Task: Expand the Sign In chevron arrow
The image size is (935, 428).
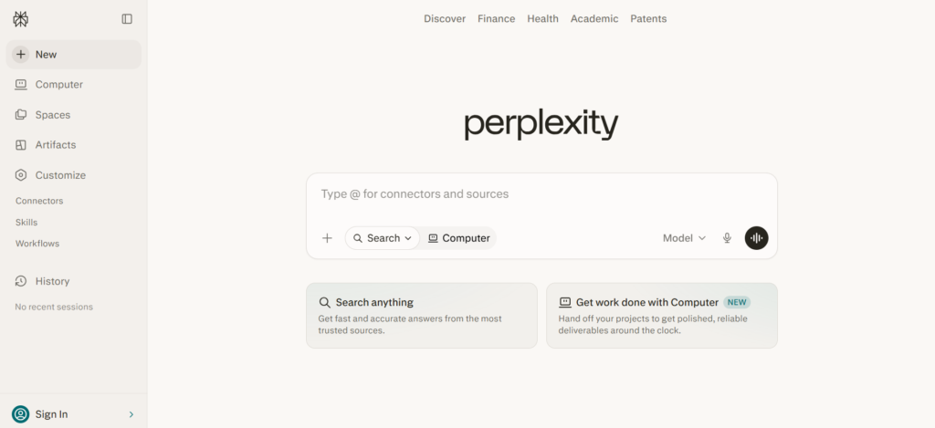Action: (x=131, y=414)
